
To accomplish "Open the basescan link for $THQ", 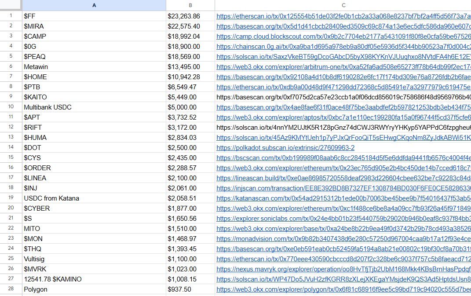I will (x=343, y=249).
